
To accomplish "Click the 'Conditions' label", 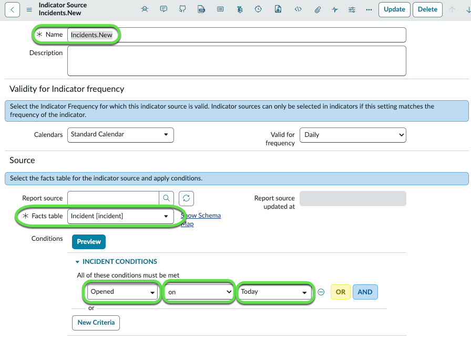I will click(47, 239).
